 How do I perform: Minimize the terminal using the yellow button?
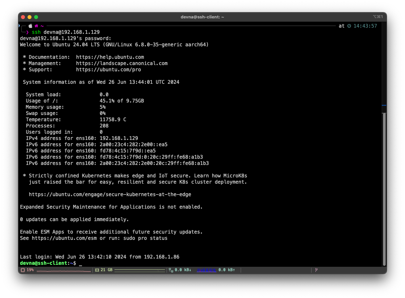pos(30,17)
